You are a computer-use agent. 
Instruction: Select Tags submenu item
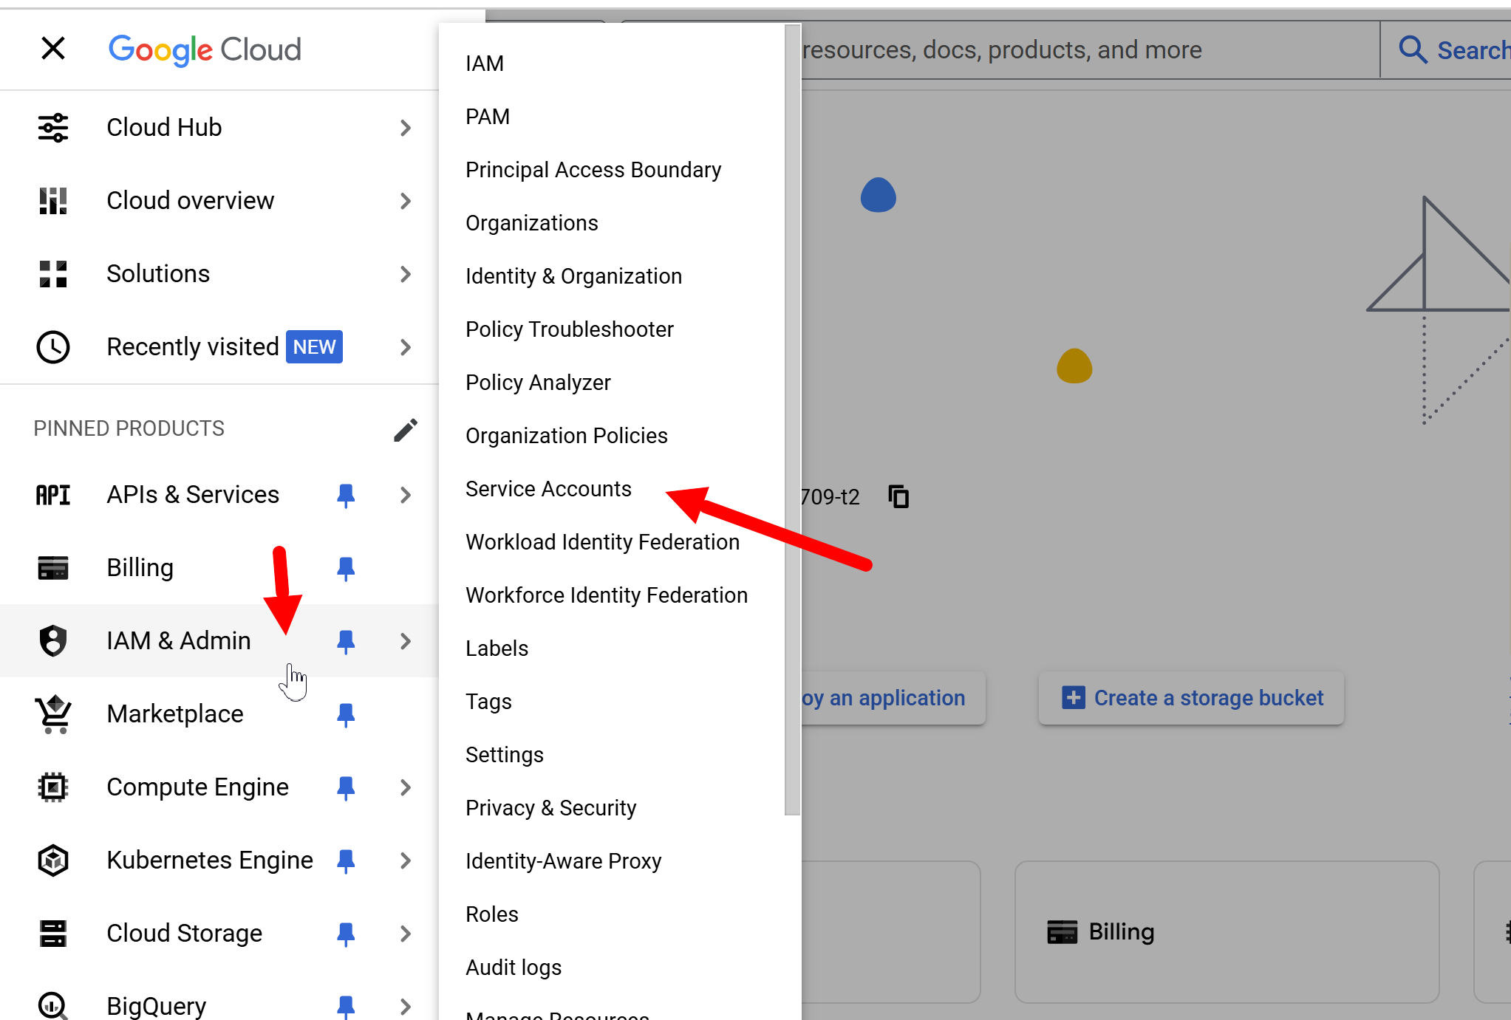tap(488, 702)
